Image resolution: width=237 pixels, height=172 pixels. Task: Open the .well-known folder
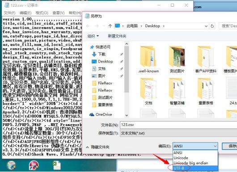click(x=148, y=59)
